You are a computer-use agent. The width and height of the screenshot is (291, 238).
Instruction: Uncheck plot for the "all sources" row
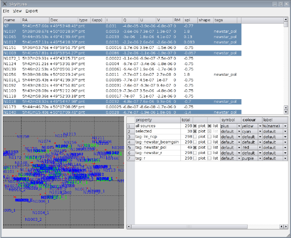pyautogui.click(x=195, y=126)
